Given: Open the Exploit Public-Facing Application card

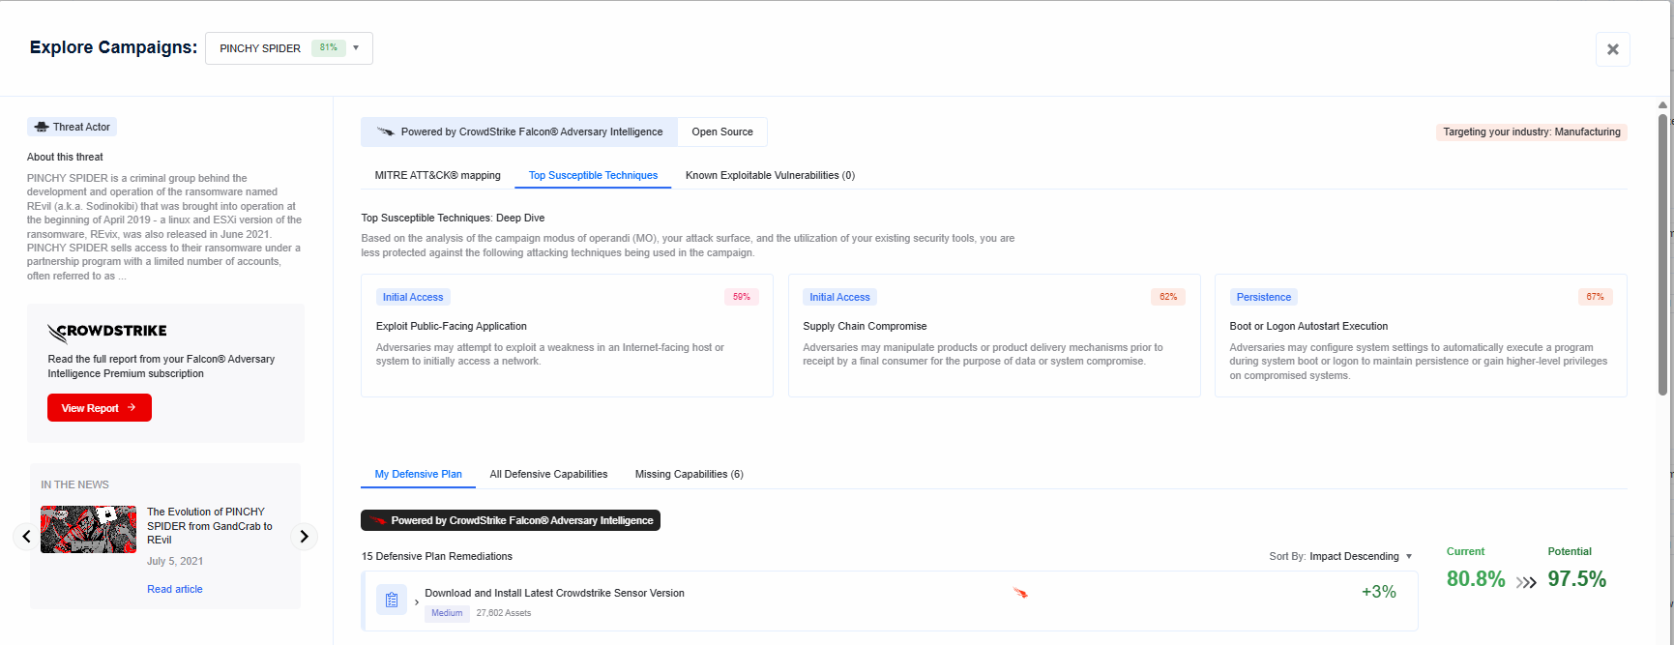Looking at the screenshot, I should coord(567,336).
